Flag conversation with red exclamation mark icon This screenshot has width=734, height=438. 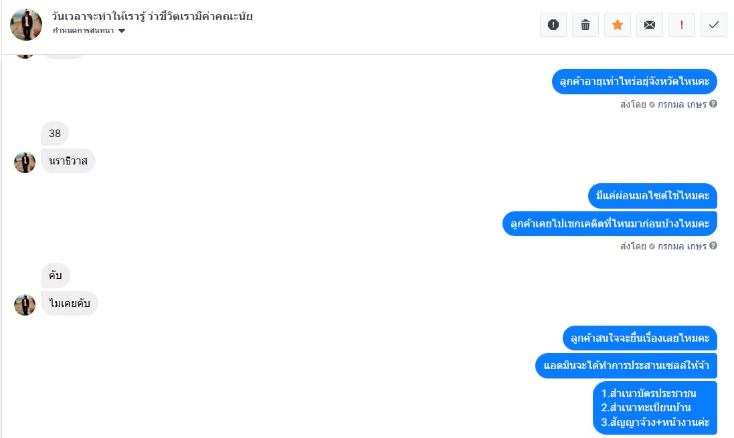click(x=682, y=25)
